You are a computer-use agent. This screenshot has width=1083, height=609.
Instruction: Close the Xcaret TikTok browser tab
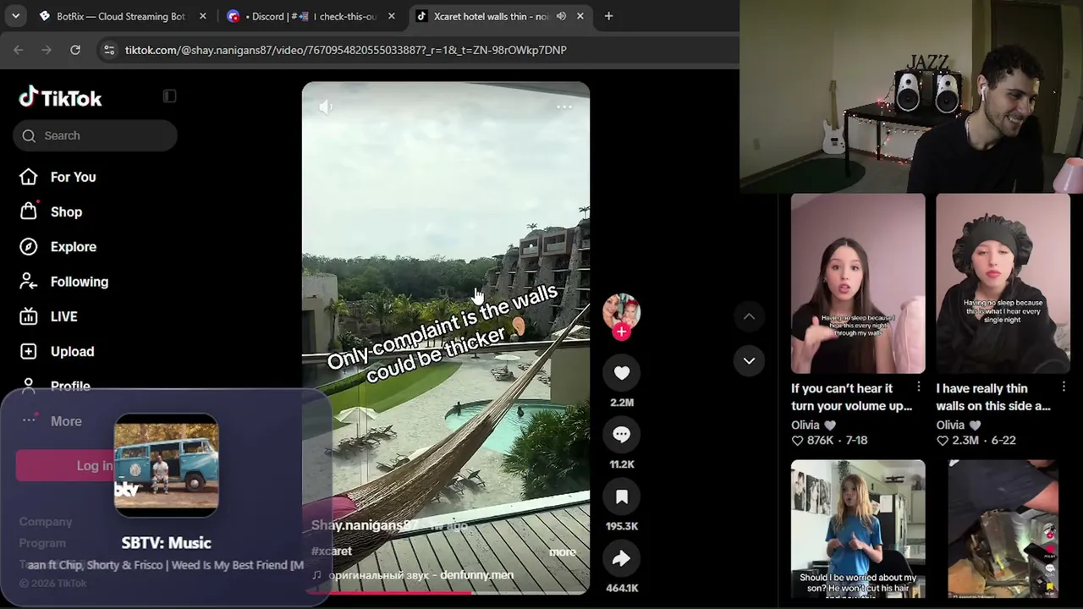point(580,16)
